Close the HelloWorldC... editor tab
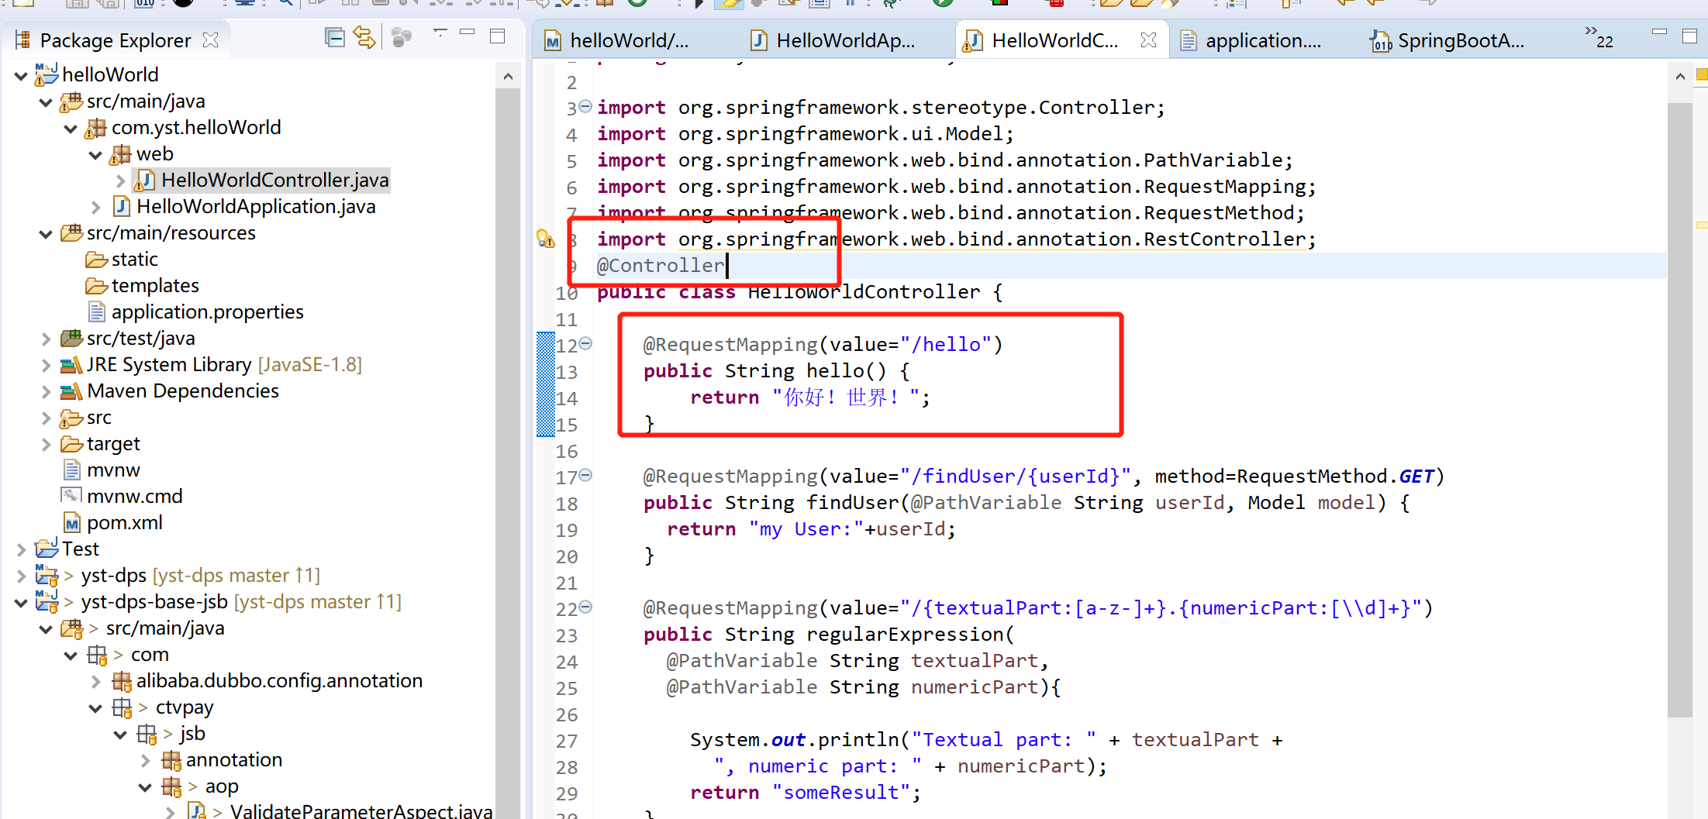1708x819 pixels. [x=1149, y=40]
